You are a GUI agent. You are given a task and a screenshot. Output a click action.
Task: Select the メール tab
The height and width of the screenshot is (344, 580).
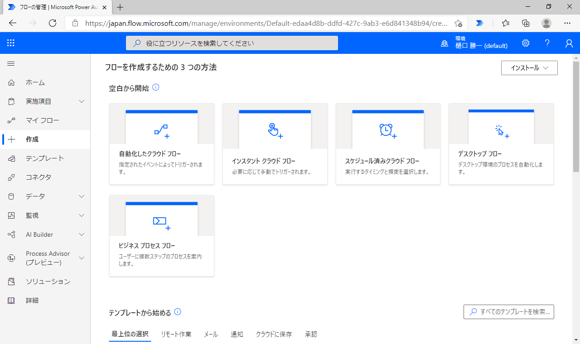[x=211, y=334]
